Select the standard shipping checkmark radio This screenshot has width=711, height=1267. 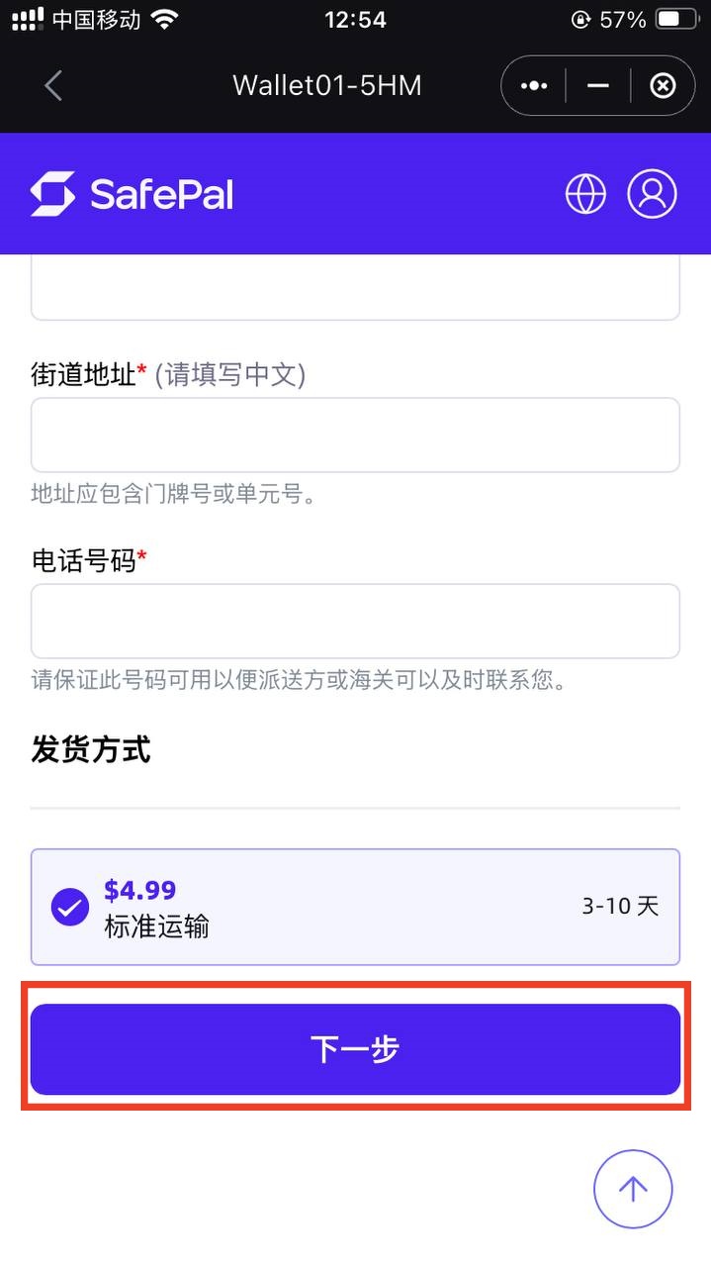coord(70,907)
